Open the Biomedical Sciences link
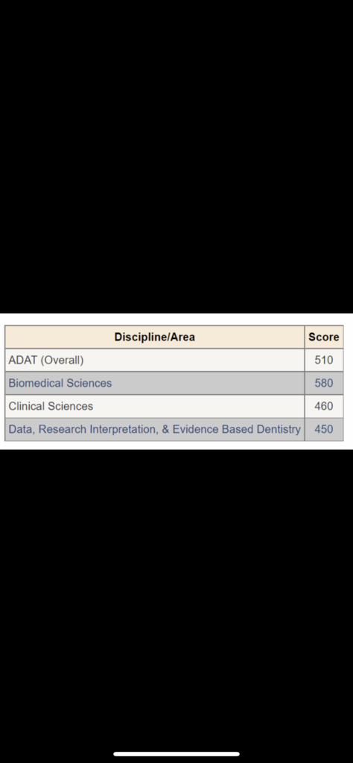 pyautogui.click(x=60, y=383)
